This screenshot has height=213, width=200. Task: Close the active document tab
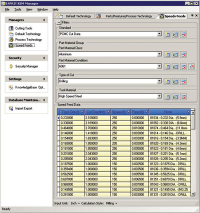point(196,15)
